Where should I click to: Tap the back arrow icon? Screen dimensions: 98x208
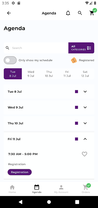click(x=9, y=13)
